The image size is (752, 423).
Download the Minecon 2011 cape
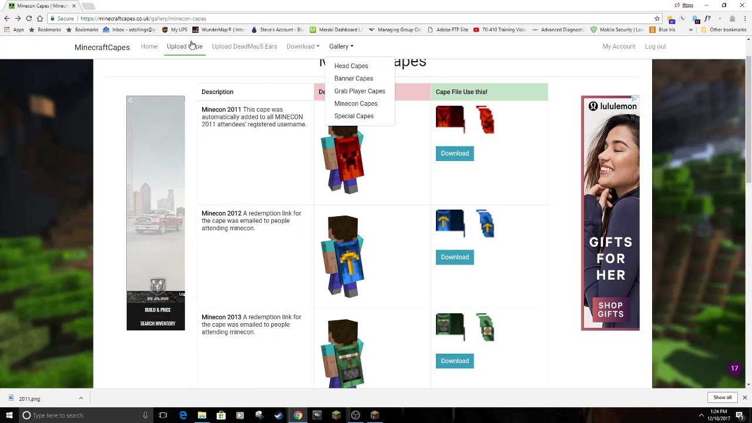click(455, 153)
